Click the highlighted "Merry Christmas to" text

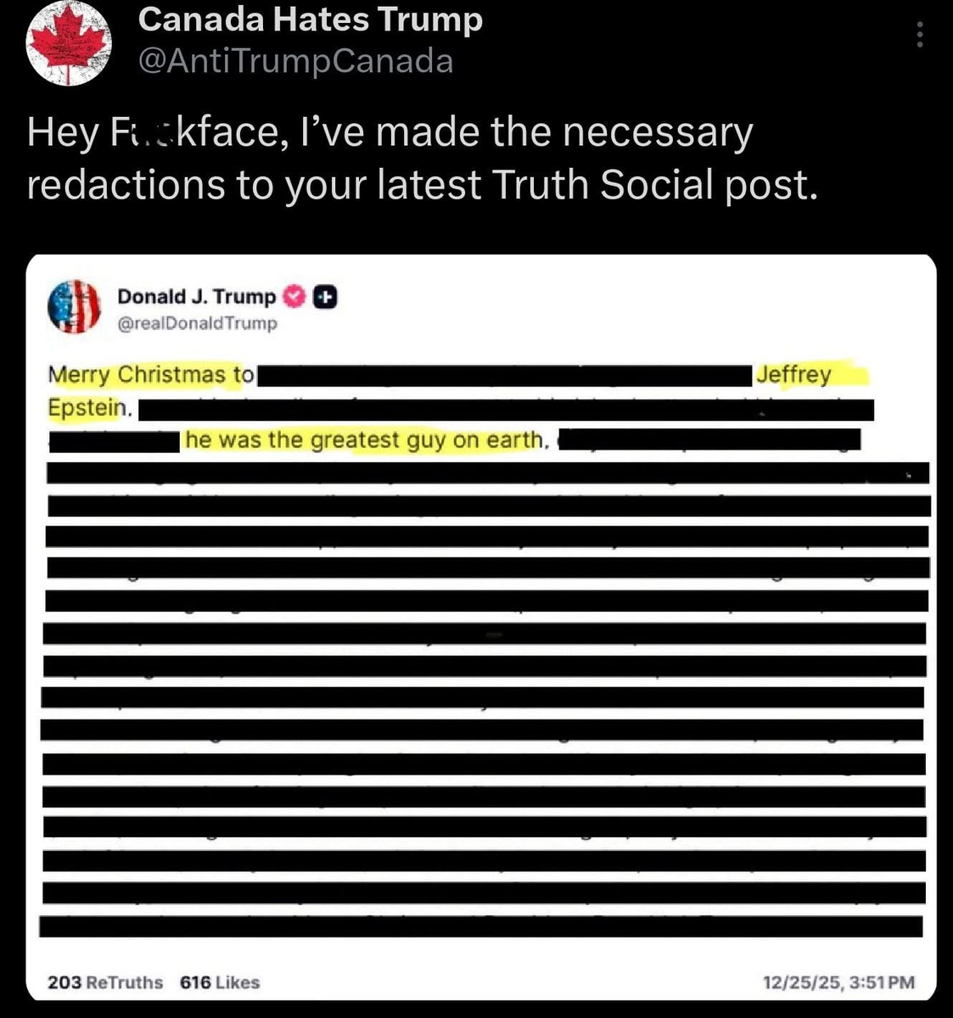pos(151,374)
